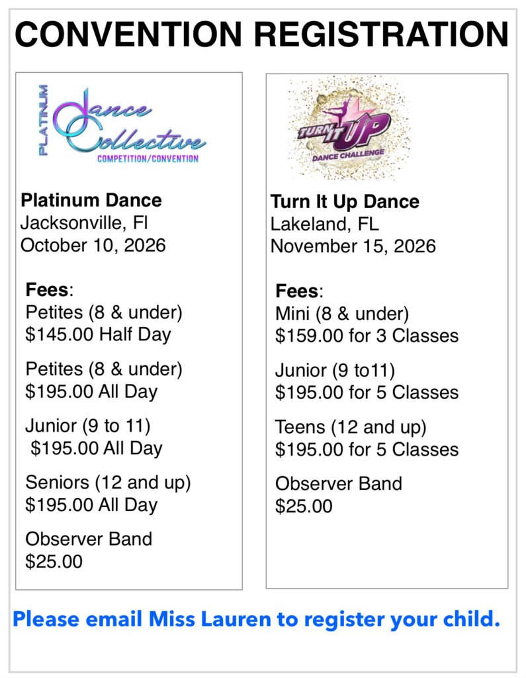Image resolution: width=526 pixels, height=678 pixels.
Task: Click the Jacksonville, Fl location text
Action: tap(84, 222)
